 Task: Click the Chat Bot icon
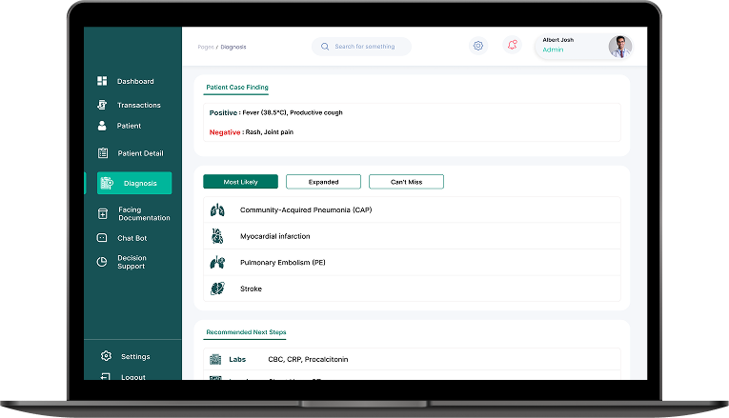coord(103,238)
